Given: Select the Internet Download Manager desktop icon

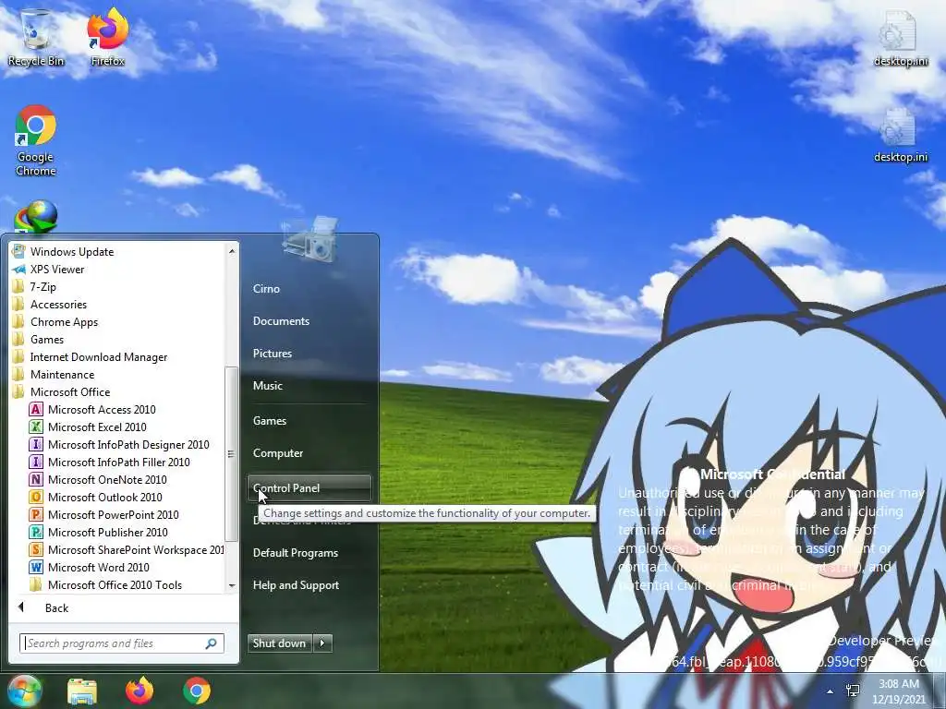Looking at the screenshot, I should [x=36, y=217].
